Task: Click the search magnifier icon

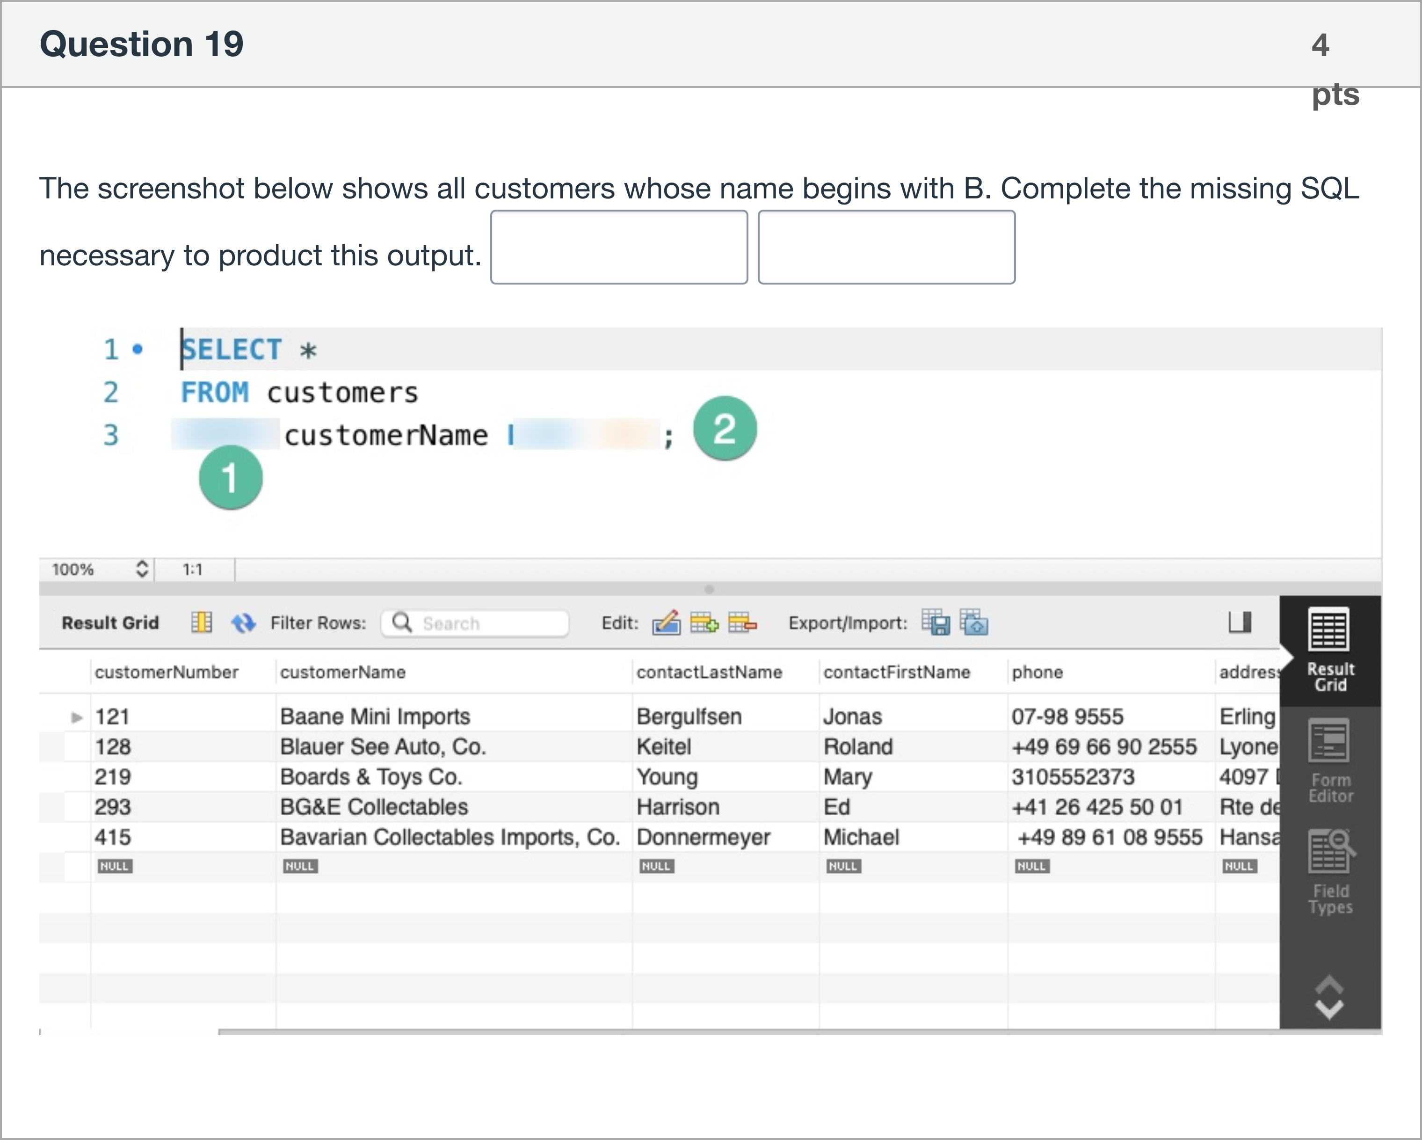Action: coord(401,622)
